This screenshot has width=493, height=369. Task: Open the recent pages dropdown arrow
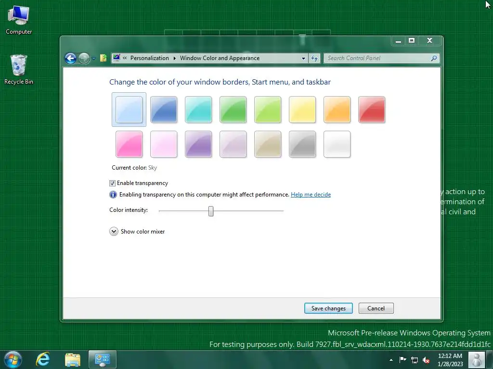point(94,58)
